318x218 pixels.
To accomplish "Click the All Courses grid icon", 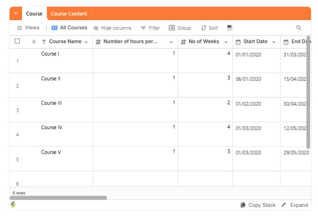I will 54,28.
